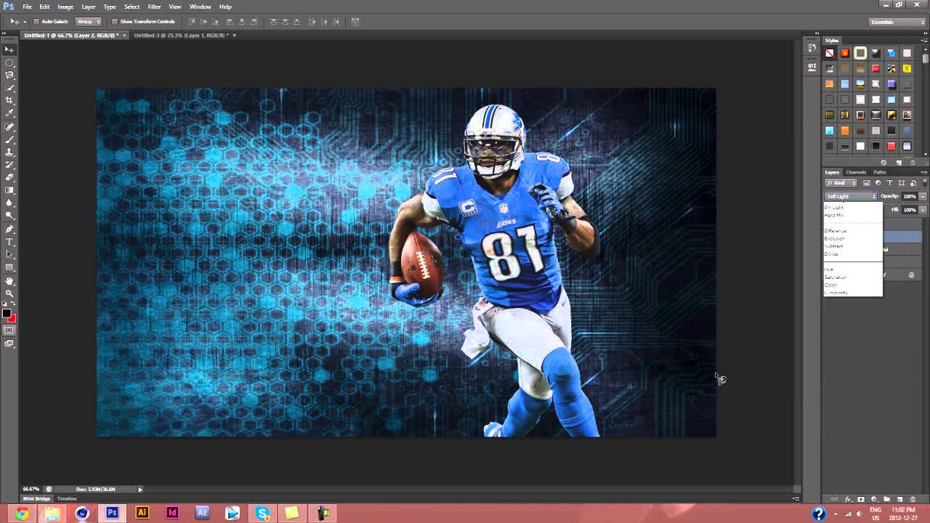Select the Crop tool
Viewport: 930px width, 523px height.
pos(9,100)
